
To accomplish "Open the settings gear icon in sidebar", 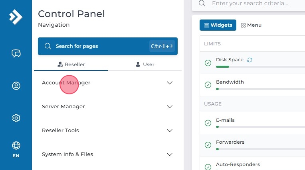I will coord(16,118).
